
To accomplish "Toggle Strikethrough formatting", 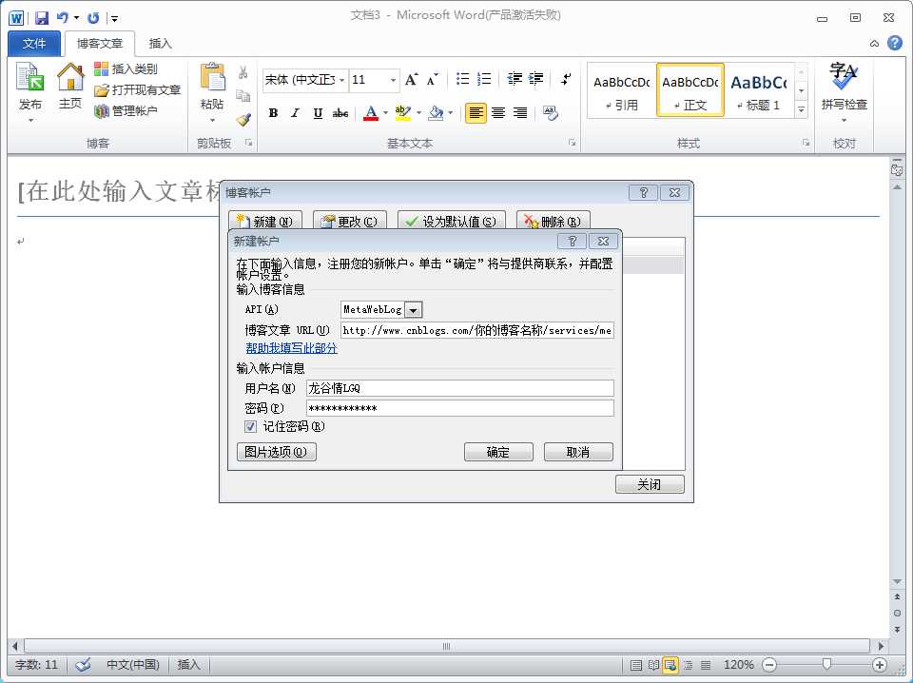I will click(340, 113).
